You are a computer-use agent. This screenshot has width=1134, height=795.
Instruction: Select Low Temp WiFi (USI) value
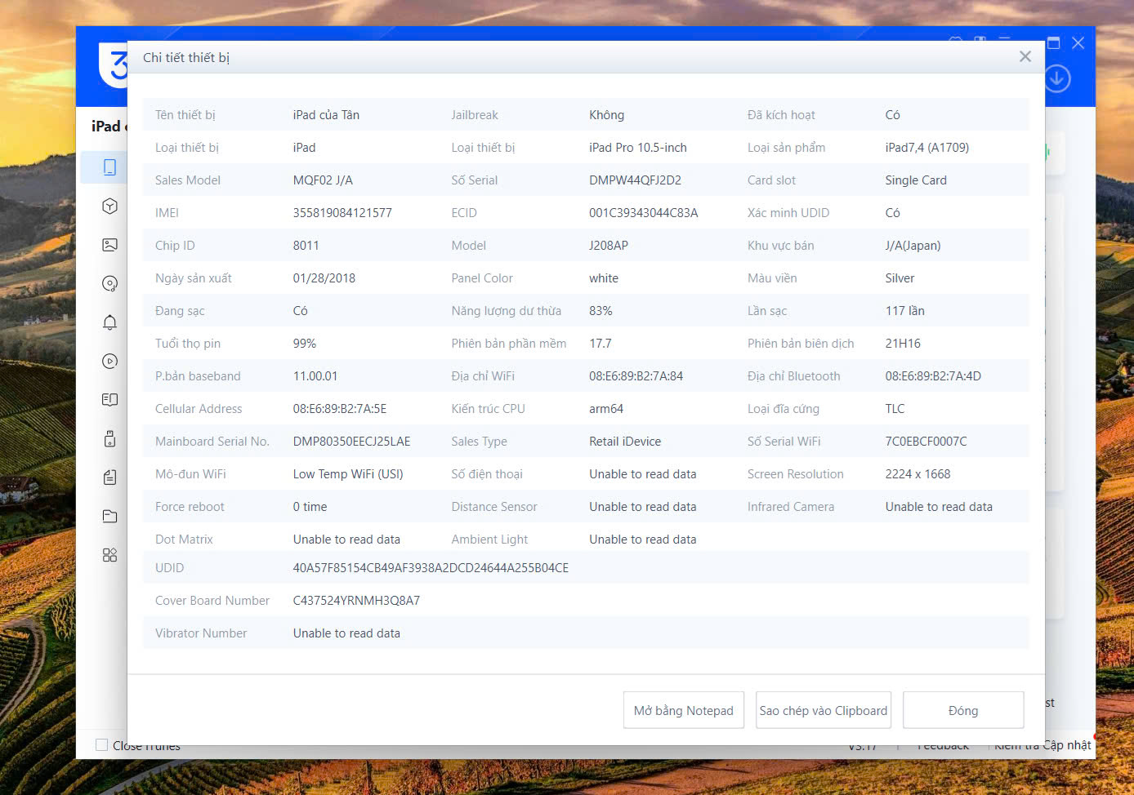point(348,474)
